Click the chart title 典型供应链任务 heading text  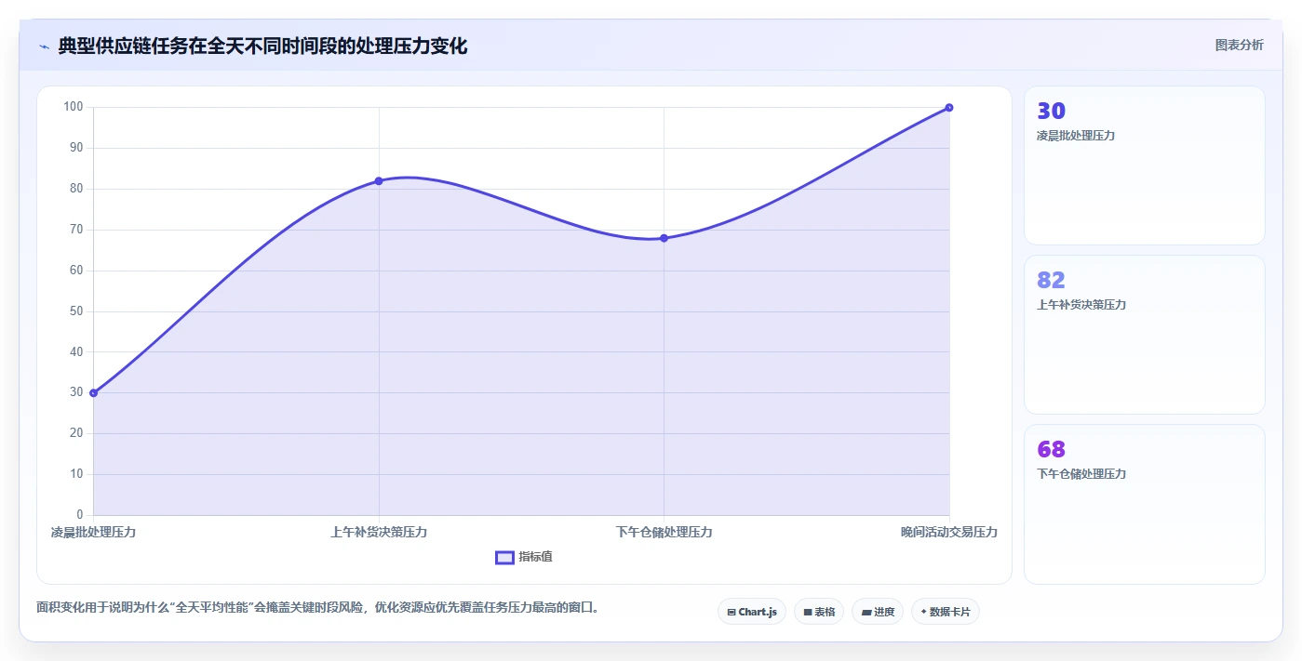[262, 46]
